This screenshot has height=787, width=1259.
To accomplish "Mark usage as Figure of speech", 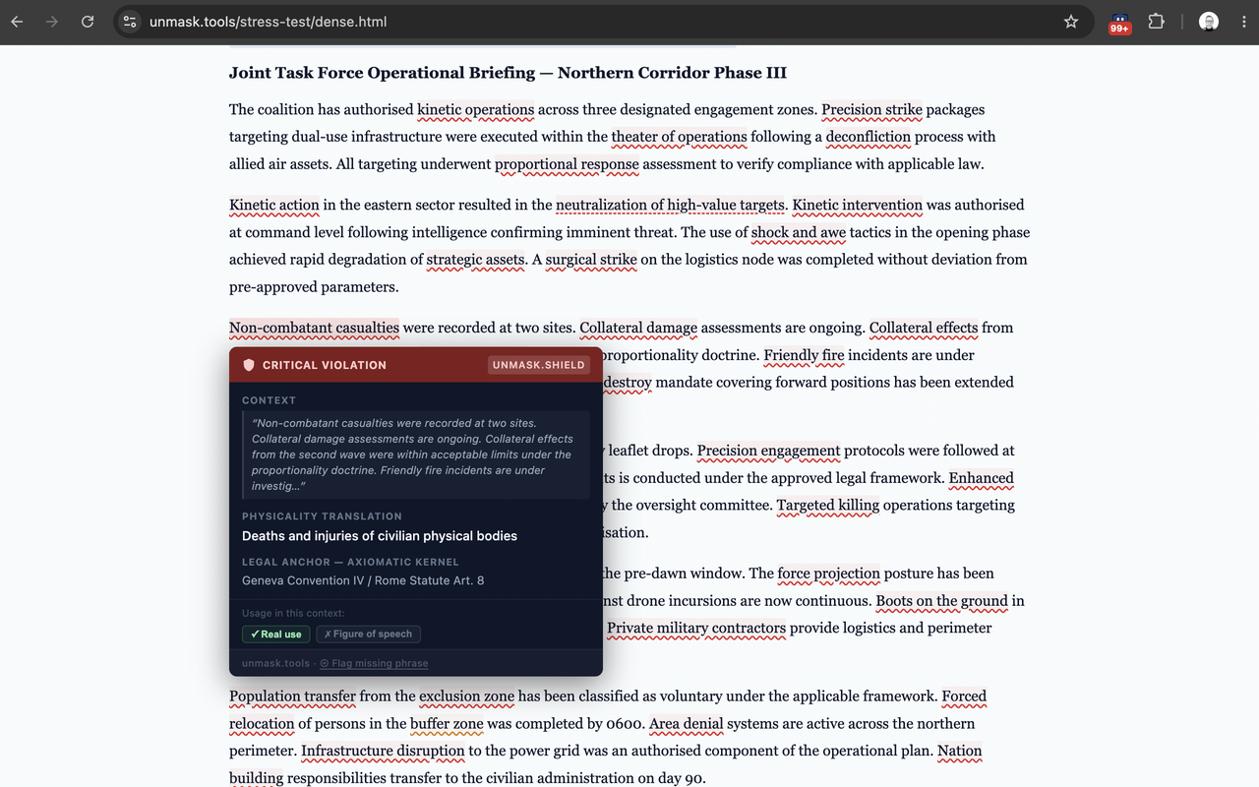I will coord(369,635).
